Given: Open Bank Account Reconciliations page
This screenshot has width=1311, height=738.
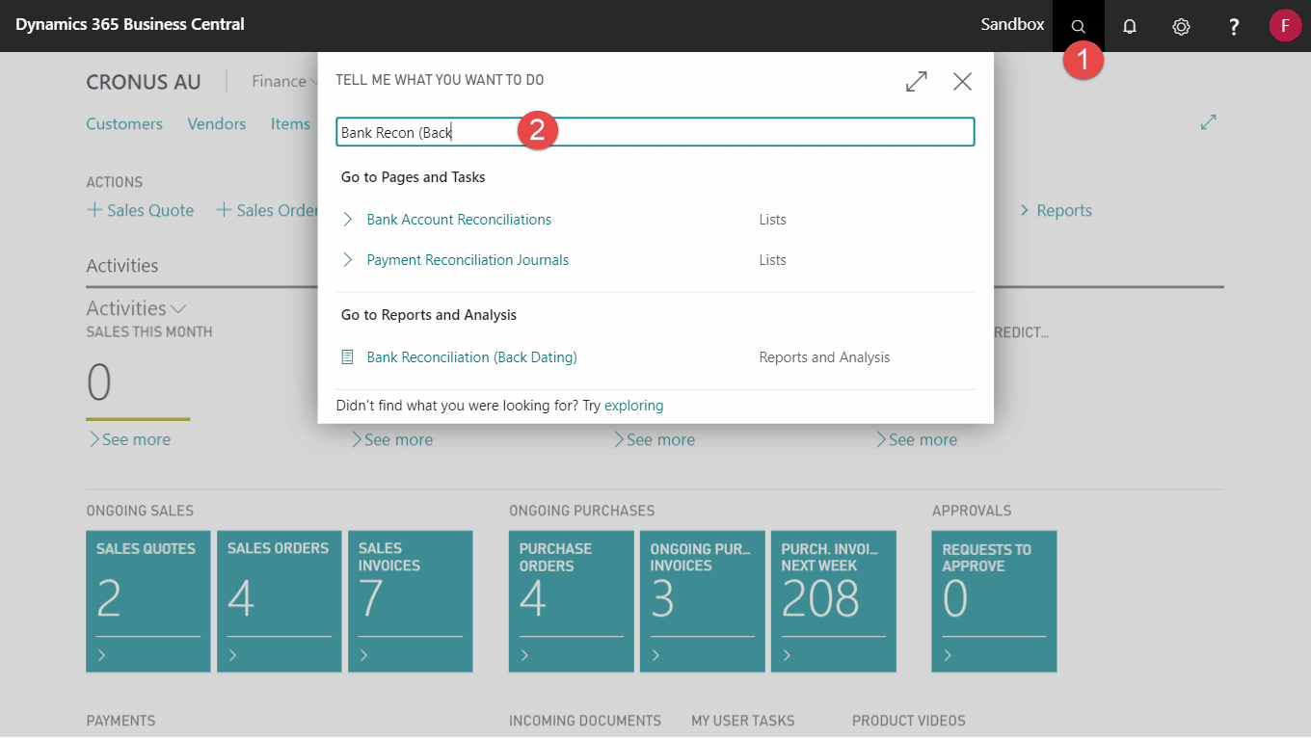Looking at the screenshot, I should tap(459, 220).
